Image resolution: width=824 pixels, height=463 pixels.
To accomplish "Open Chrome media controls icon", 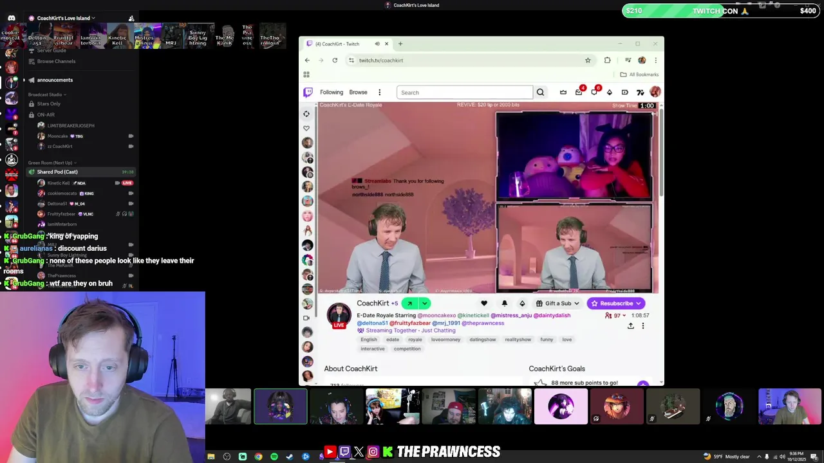I will [x=628, y=60].
